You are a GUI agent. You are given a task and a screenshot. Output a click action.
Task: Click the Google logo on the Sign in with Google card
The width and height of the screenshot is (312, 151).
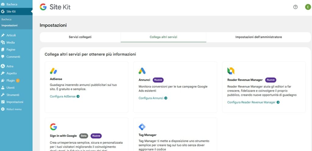pos(53,127)
